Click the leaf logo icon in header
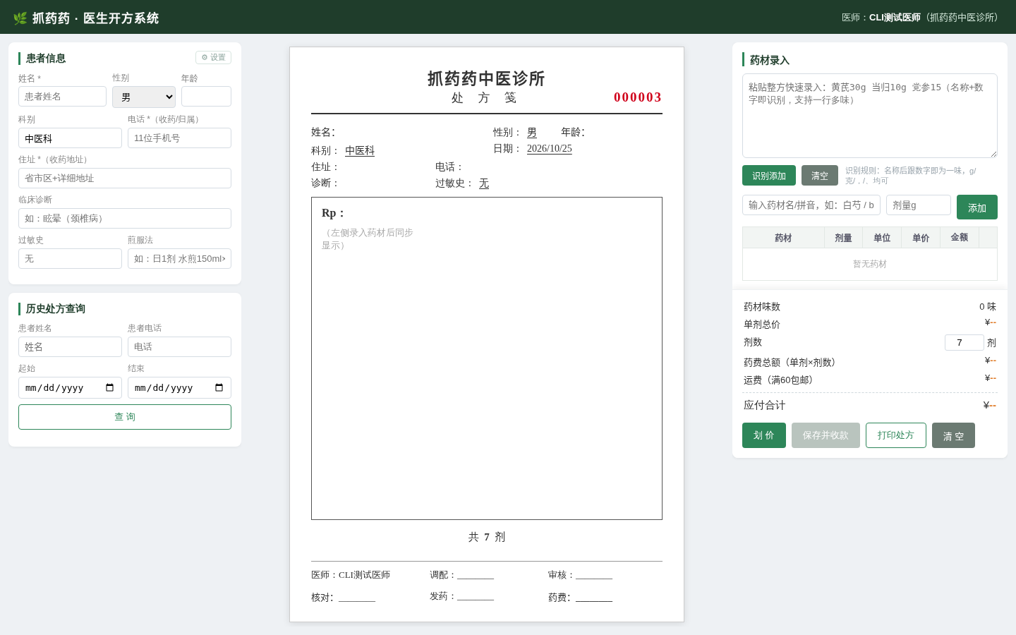The height and width of the screenshot is (635, 1016). [20, 18]
